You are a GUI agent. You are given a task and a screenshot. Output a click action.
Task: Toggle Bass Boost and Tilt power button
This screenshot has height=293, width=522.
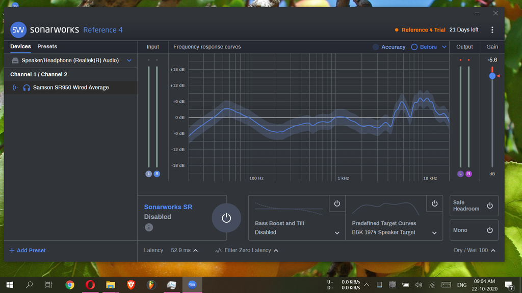pos(337,203)
